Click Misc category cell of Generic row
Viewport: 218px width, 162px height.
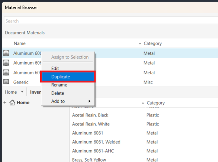[148, 82]
